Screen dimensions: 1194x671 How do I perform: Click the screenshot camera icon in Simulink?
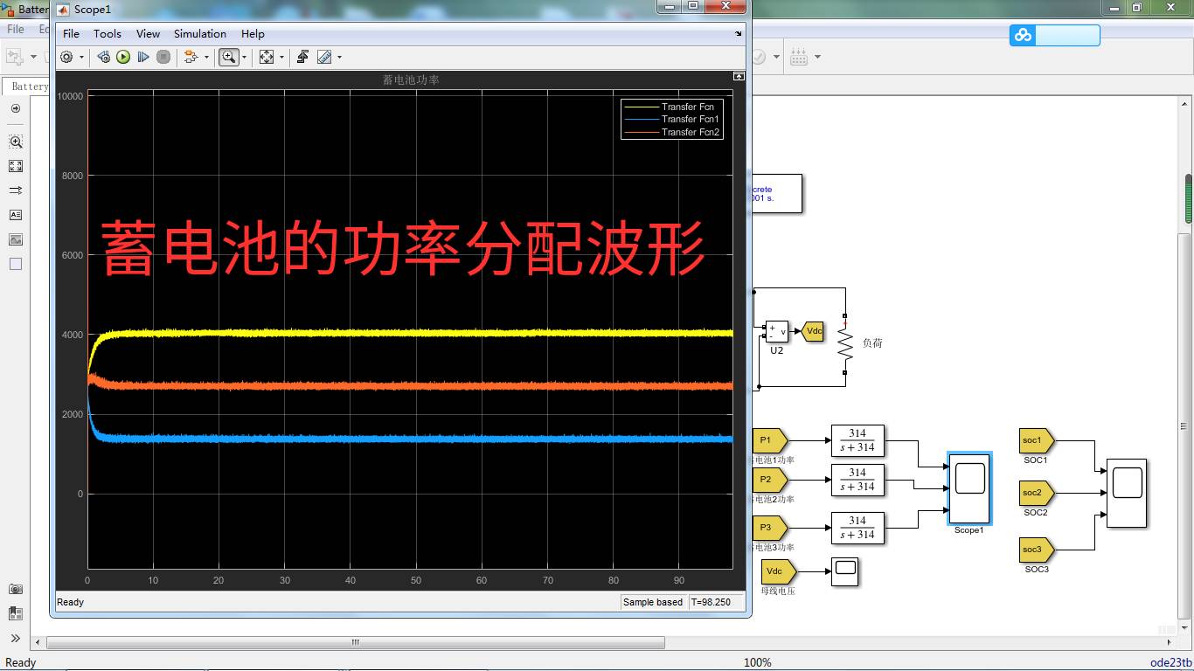16,590
